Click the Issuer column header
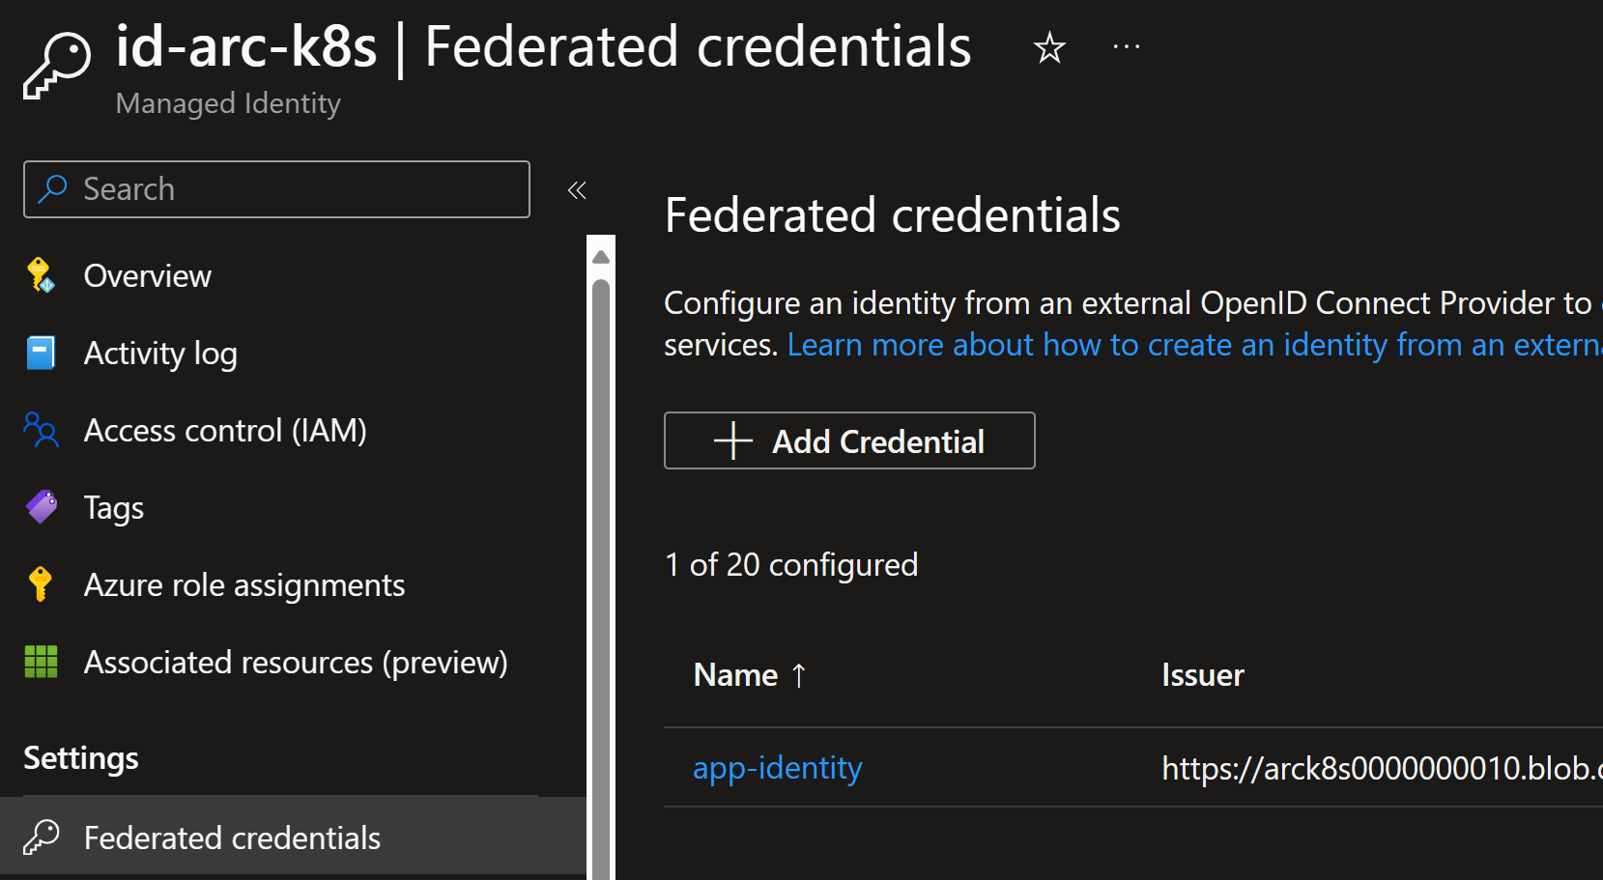1603x880 pixels. point(1203,674)
